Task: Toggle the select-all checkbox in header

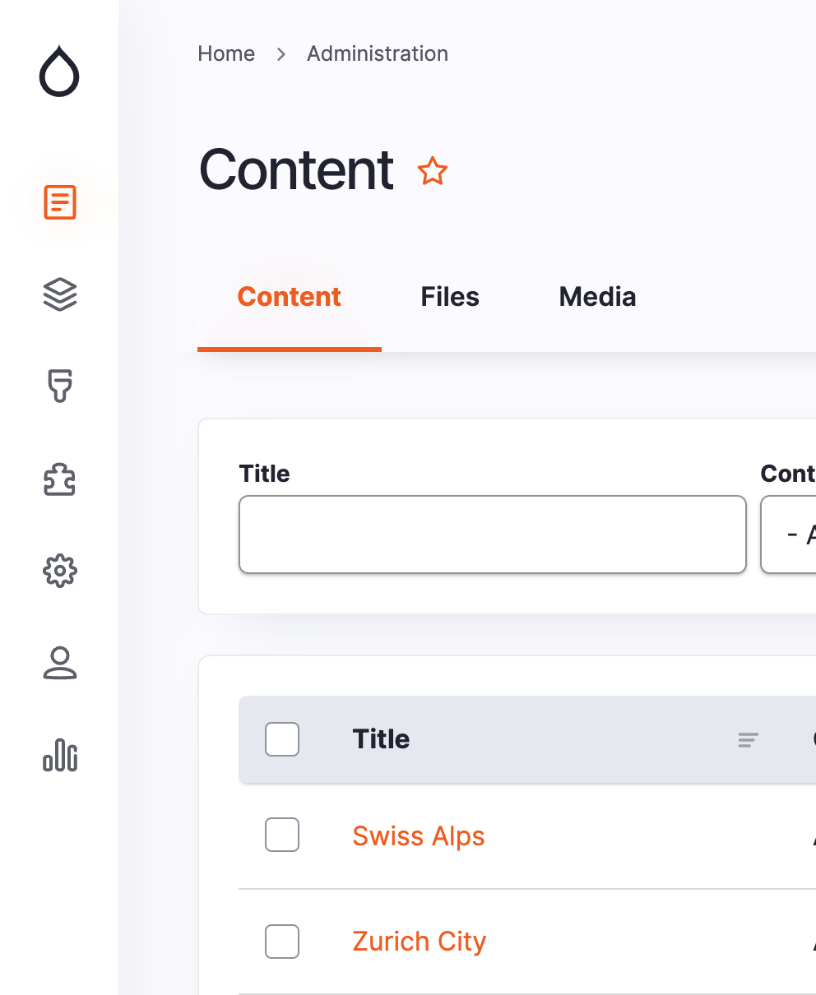Action: point(282,739)
